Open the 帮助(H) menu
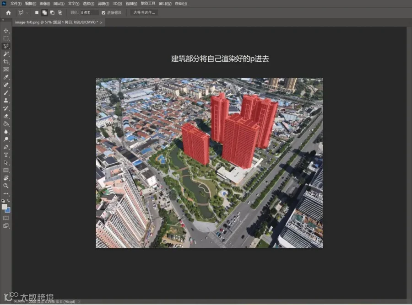The image size is (412, 305). [181, 4]
